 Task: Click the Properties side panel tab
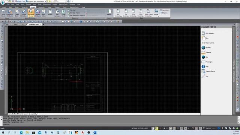click(x=6, y=70)
